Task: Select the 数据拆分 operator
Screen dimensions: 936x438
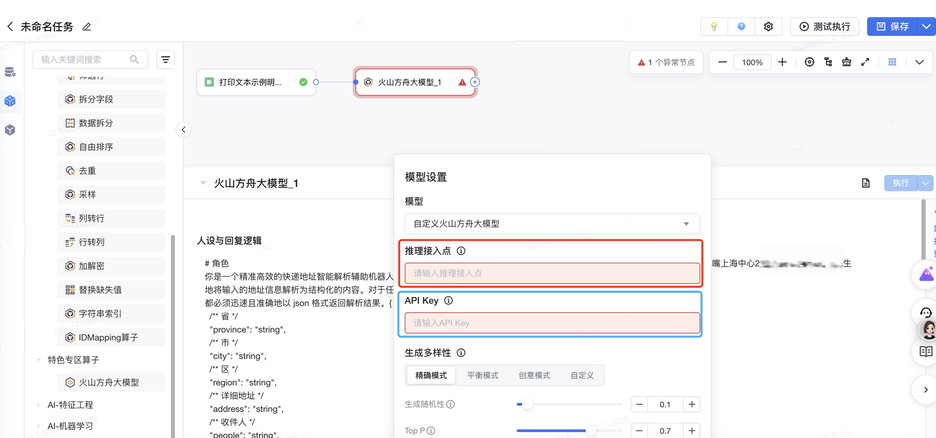Action: point(111,123)
